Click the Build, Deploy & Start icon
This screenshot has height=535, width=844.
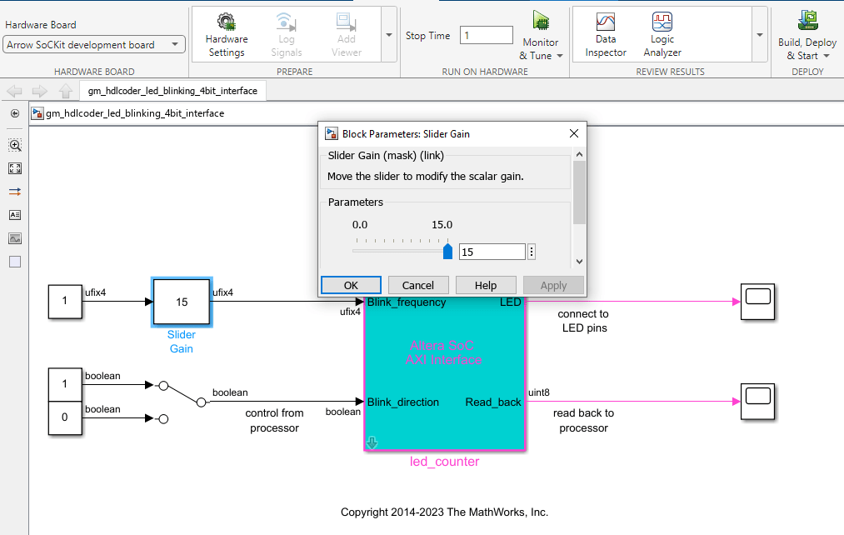coord(807,21)
